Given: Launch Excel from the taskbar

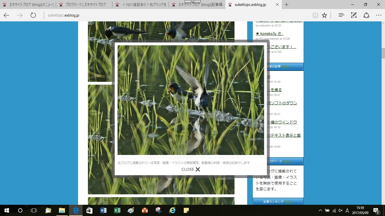Looking at the screenshot, I should click(117, 210).
